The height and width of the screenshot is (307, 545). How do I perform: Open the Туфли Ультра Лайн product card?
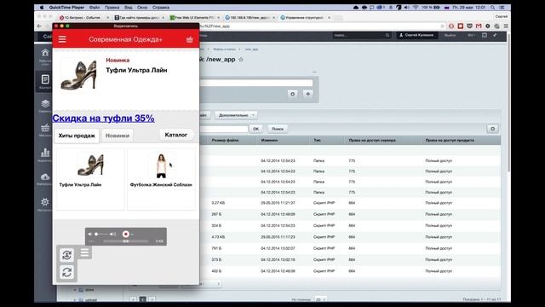coord(90,179)
